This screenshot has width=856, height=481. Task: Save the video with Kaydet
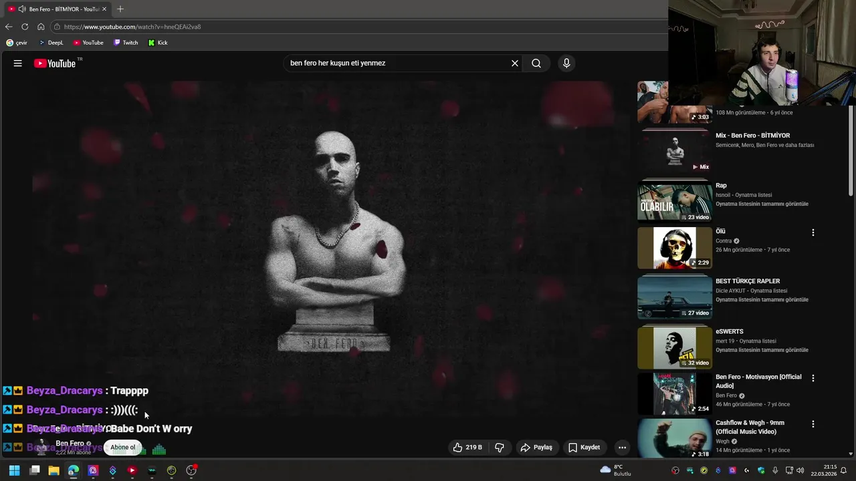coord(584,448)
